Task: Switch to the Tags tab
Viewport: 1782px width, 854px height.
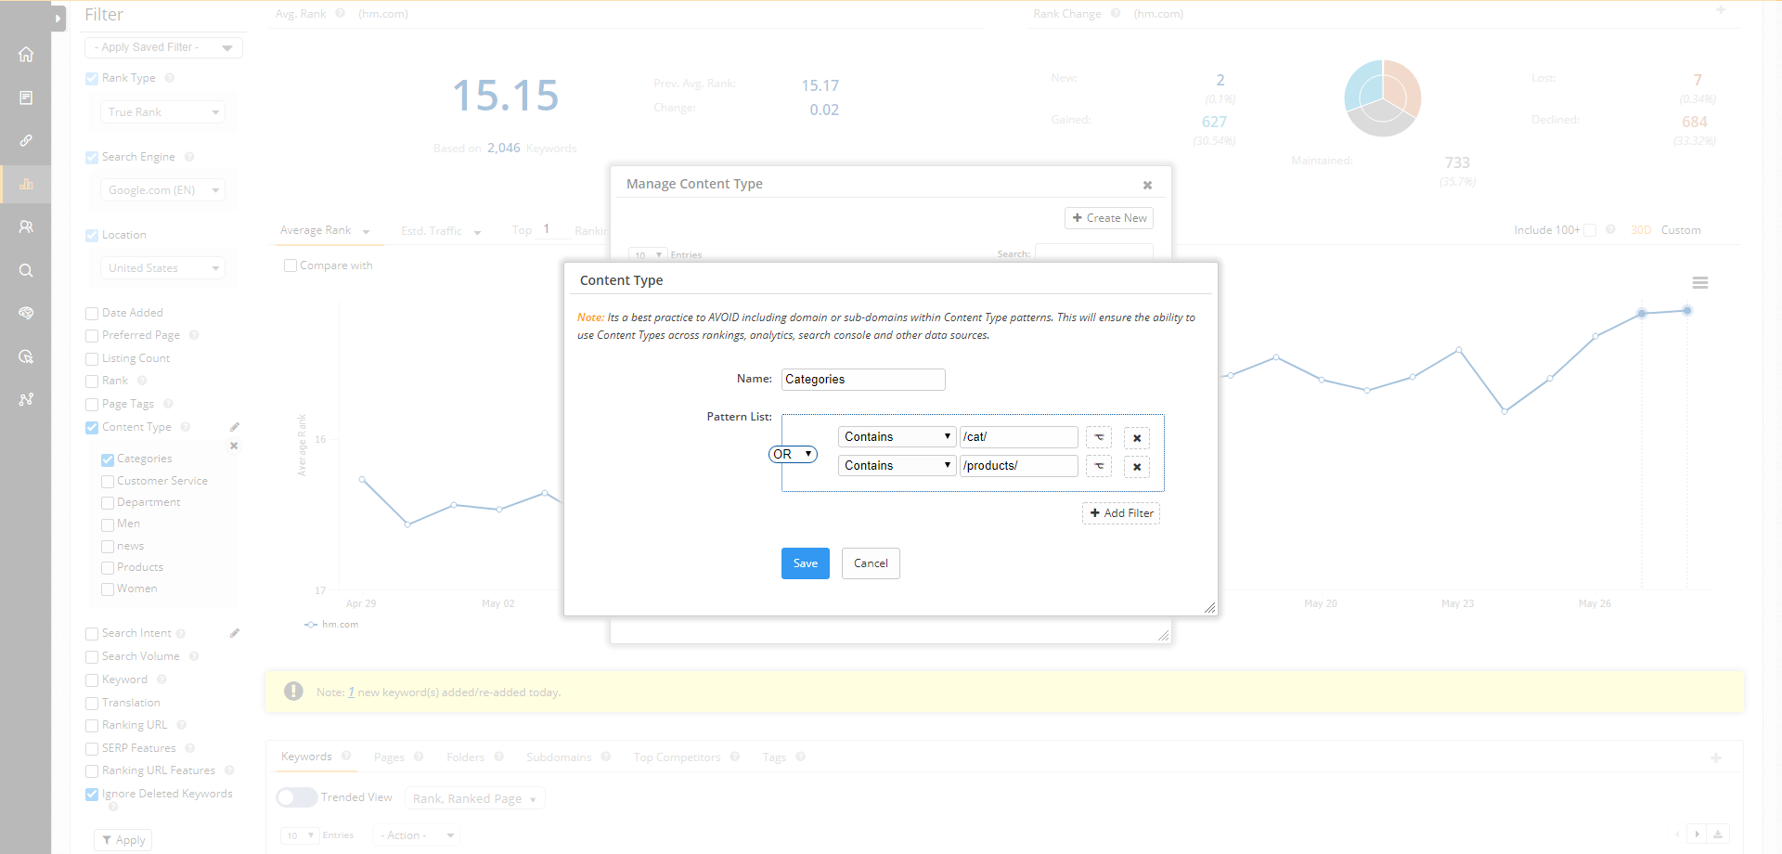Action: (774, 757)
